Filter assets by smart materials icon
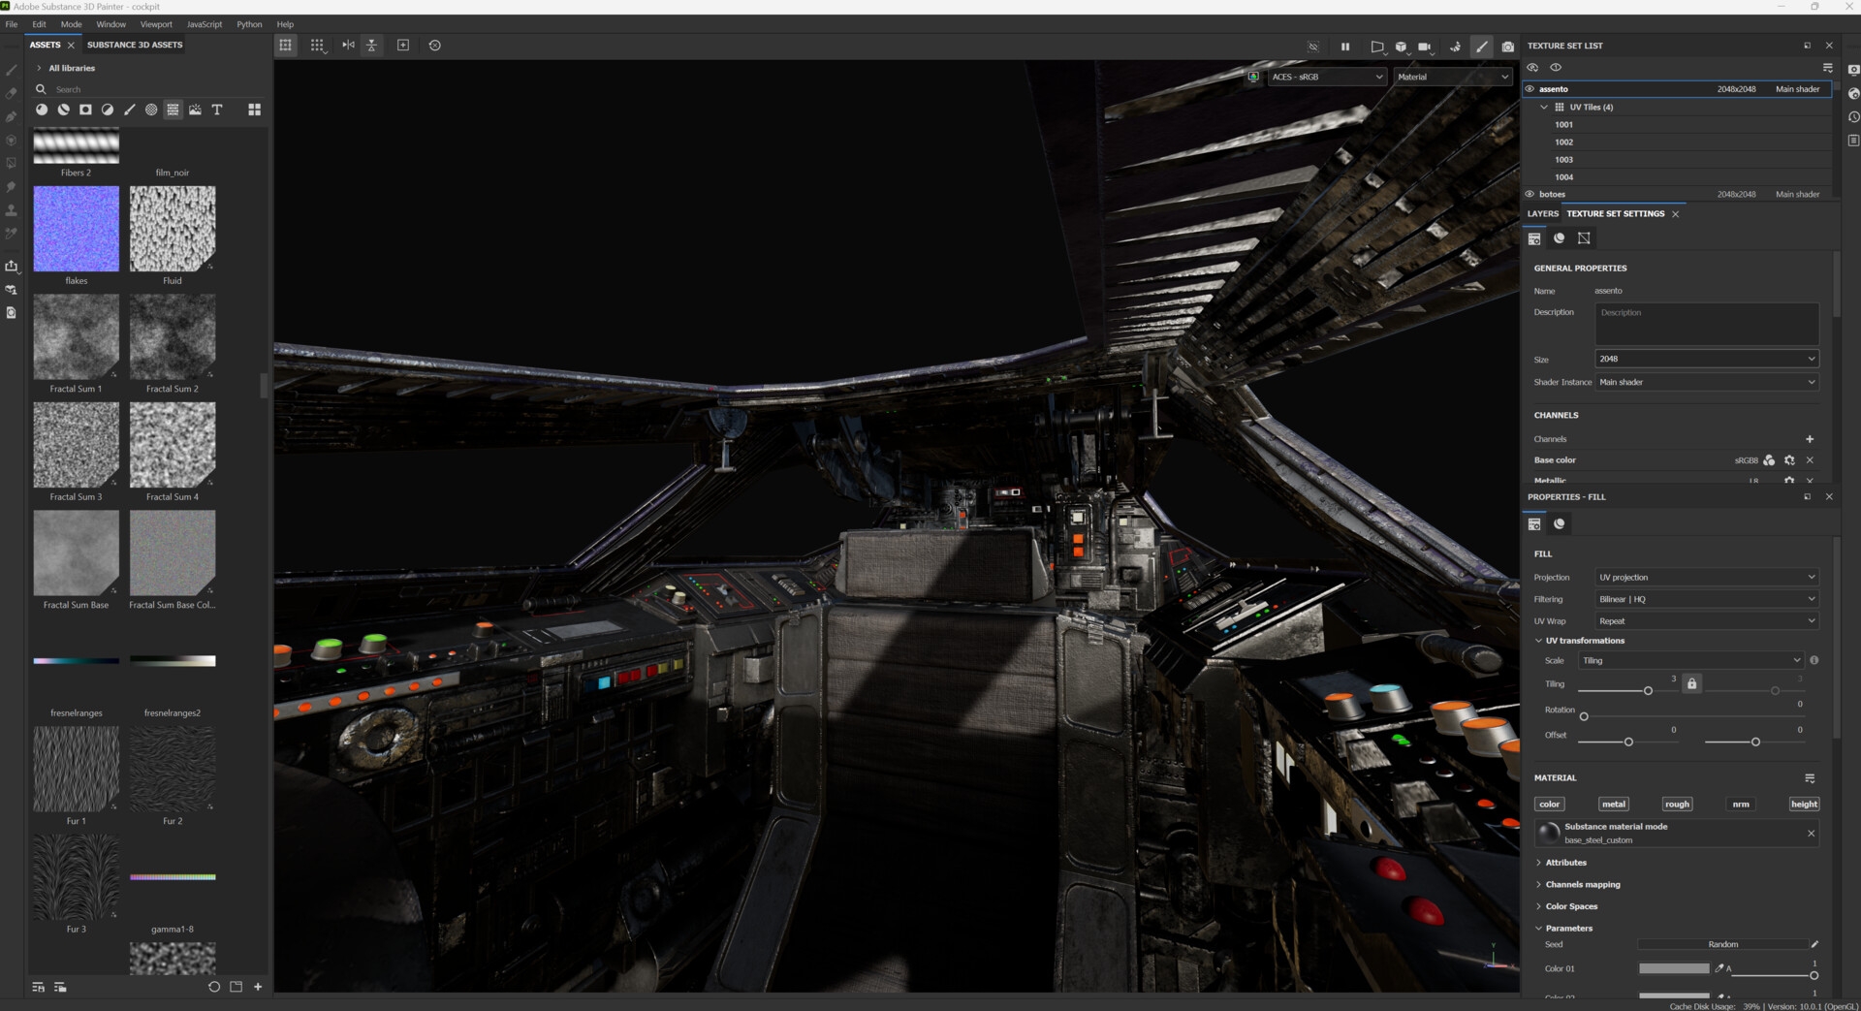 [x=63, y=110]
